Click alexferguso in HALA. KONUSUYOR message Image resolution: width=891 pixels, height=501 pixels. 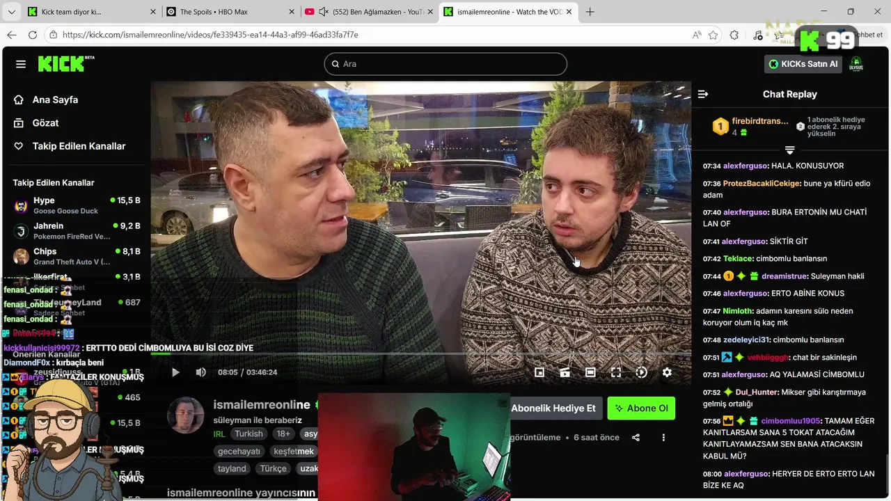pos(745,166)
